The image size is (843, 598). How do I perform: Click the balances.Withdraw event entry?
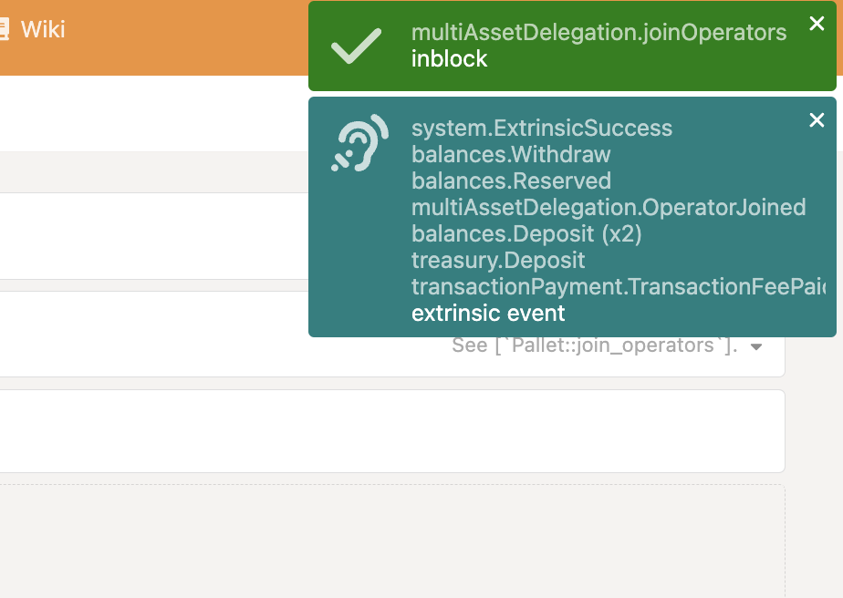[x=511, y=154]
